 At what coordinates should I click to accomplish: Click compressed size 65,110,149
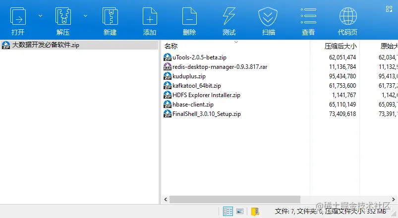[x=342, y=105]
